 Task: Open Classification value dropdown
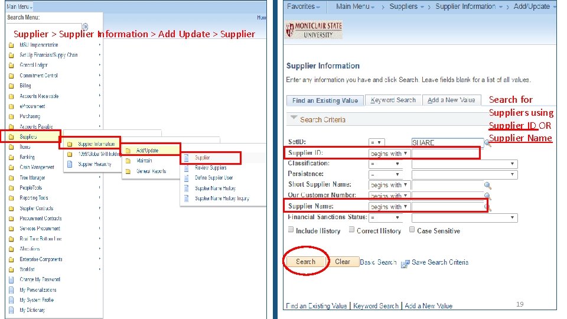[x=465, y=164]
